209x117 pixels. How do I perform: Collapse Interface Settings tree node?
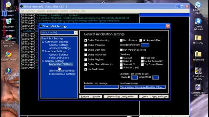pyautogui.click(x=43, y=51)
